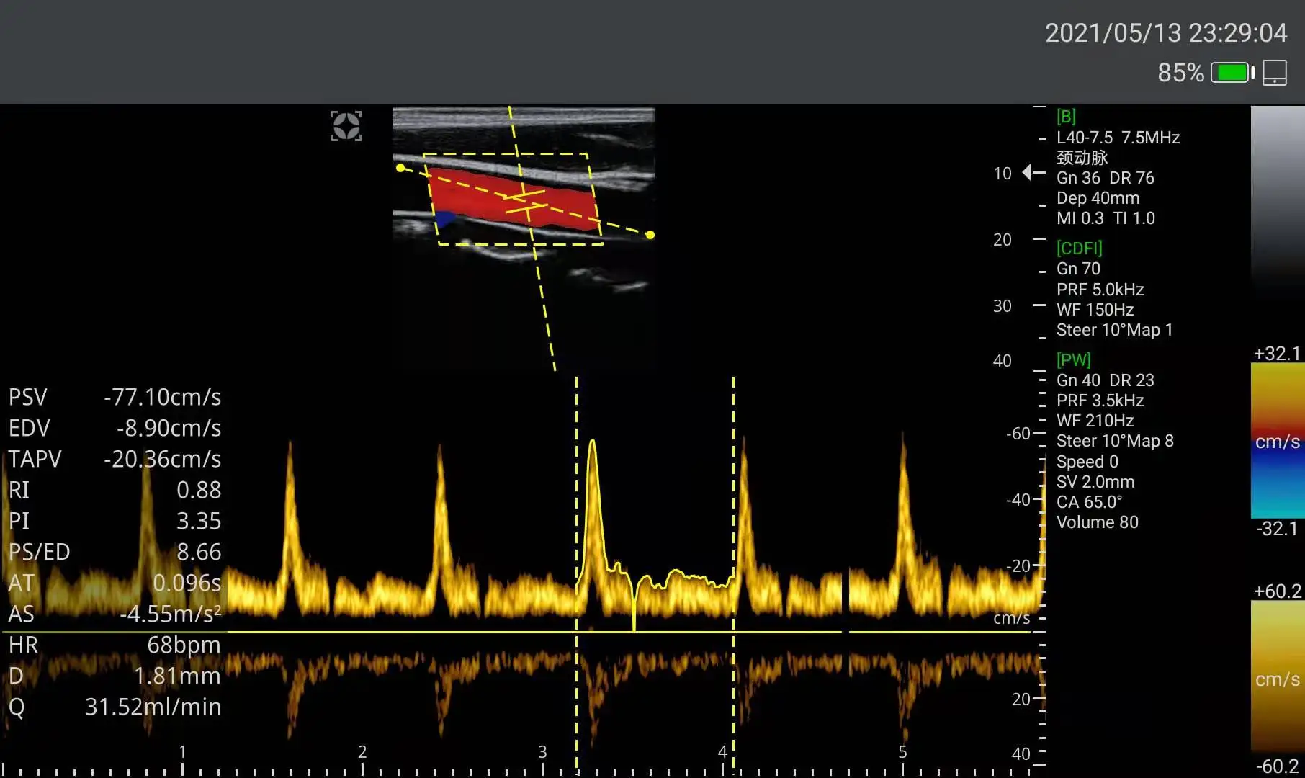This screenshot has height=778, width=1305.
Task: Click the PRF 5.0kHz parameter
Action: (x=1100, y=290)
